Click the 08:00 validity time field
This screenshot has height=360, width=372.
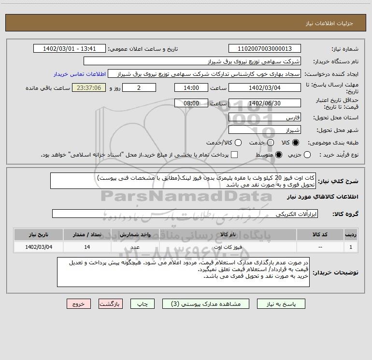(x=191, y=103)
